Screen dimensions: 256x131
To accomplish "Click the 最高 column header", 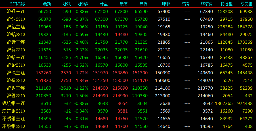I will pyautogui.click(x=123, y=4).
